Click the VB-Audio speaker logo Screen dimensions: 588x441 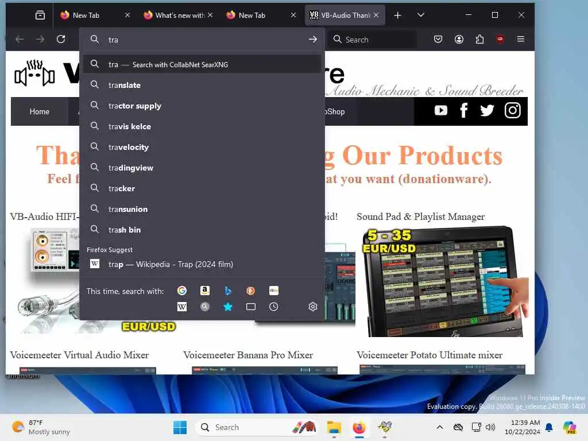click(34, 73)
